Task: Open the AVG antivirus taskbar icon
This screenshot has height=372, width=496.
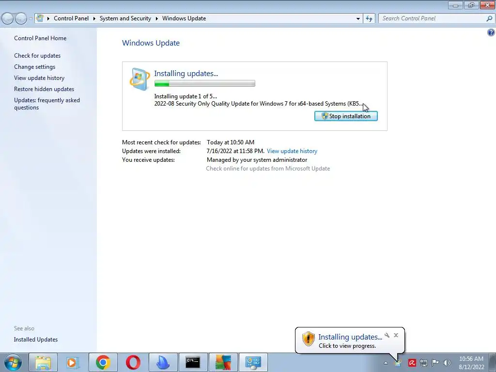Action: pos(223,362)
